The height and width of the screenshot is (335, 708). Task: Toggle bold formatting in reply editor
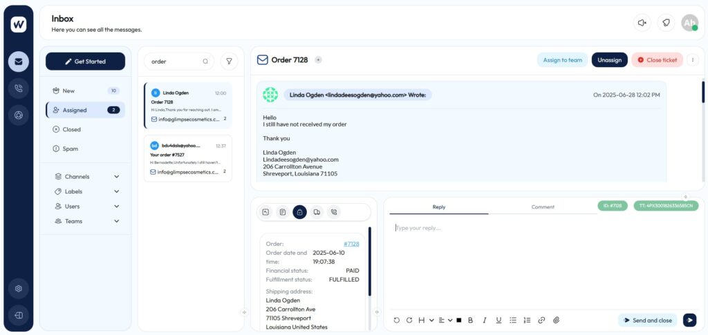[x=470, y=320]
